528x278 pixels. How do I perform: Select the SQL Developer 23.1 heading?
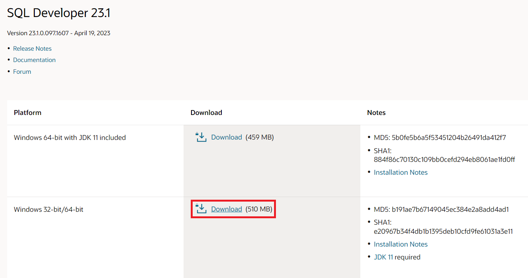coord(59,13)
